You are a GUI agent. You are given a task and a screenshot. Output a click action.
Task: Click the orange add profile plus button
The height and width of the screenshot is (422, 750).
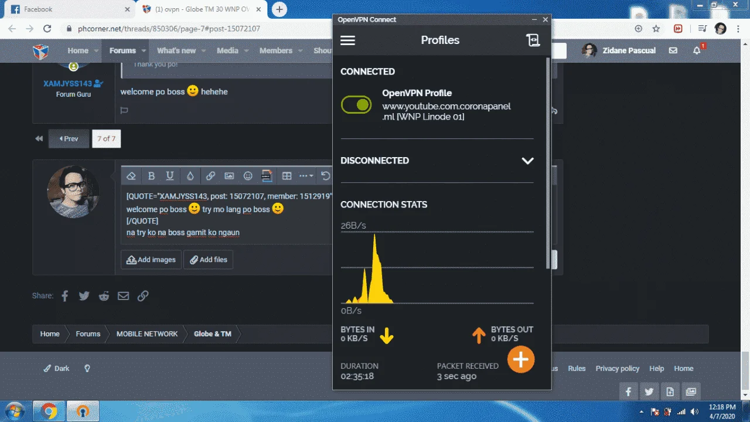521,359
